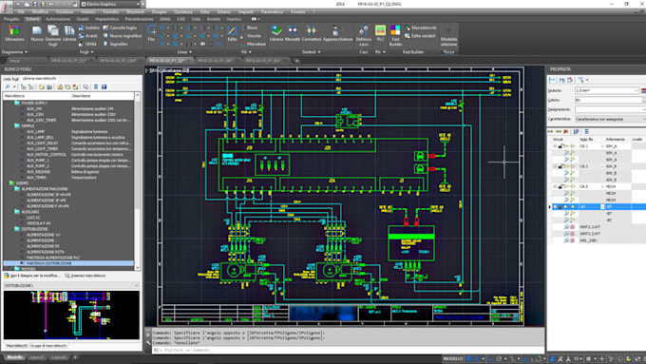Select the Filo wire tool
Viewport: 646px width, 364px height.
coord(151,33)
